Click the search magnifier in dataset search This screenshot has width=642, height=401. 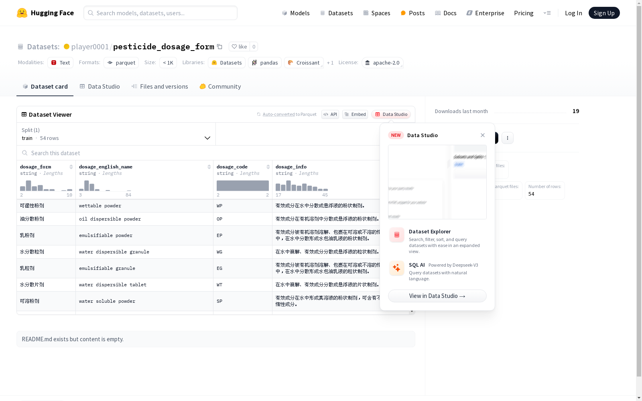click(x=25, y=153)
